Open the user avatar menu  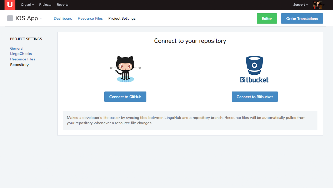319,5
